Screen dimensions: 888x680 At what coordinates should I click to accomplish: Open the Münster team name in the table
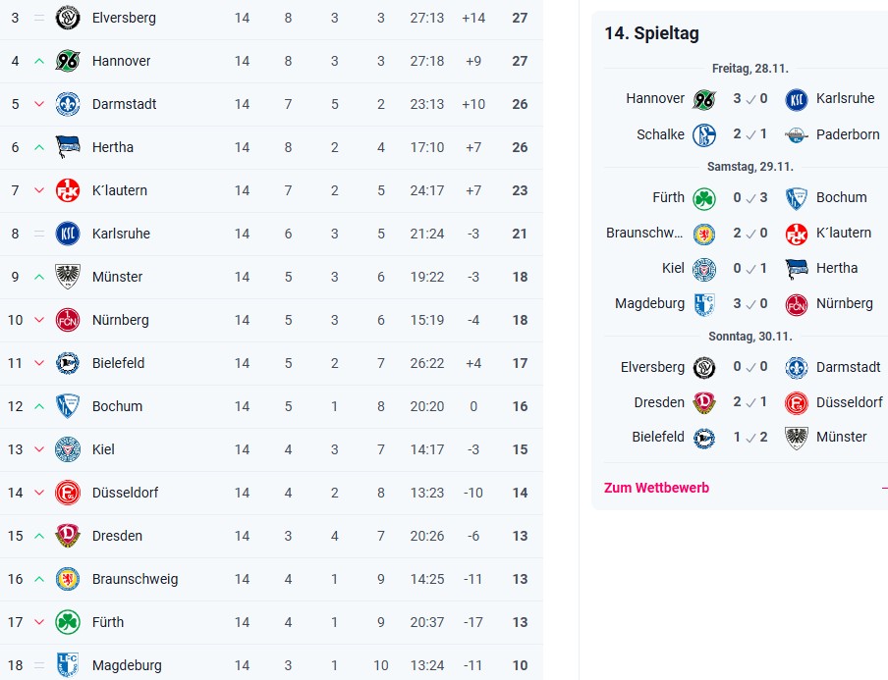coord(117,277)
